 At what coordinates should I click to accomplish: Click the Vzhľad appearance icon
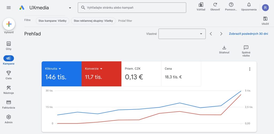pyautogui.click(x=201, y=5)
